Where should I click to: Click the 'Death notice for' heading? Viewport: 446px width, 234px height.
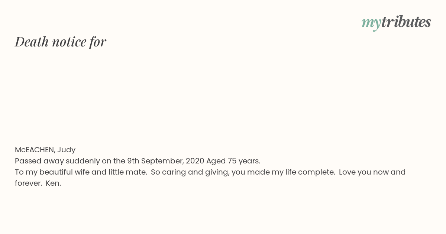pos(61,42)
